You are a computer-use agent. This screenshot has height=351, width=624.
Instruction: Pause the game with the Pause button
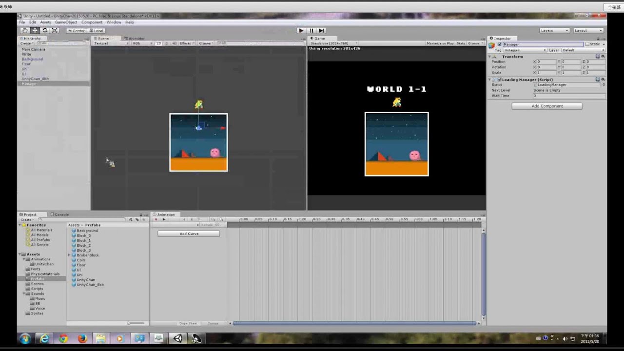tap(311, 30)
